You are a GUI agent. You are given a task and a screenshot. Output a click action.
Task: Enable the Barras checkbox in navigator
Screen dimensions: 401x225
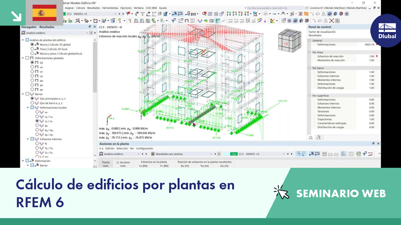click(27, 94)
